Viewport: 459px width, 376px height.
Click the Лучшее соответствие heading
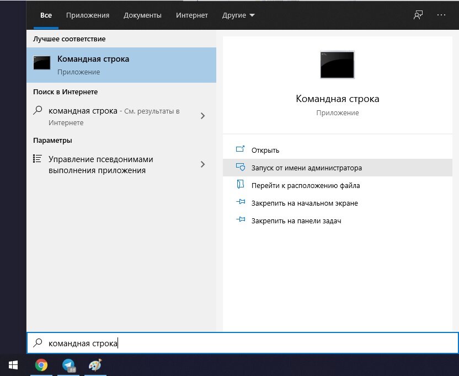69,39
